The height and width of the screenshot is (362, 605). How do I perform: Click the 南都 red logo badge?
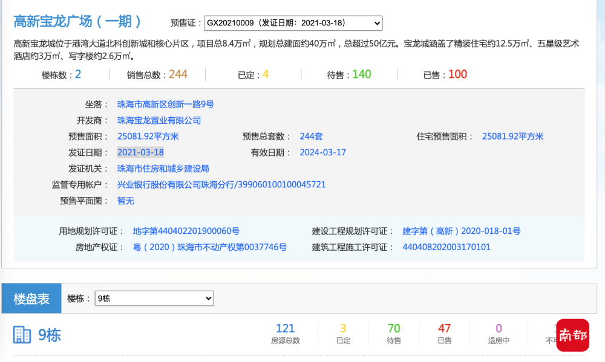(572, 335)
